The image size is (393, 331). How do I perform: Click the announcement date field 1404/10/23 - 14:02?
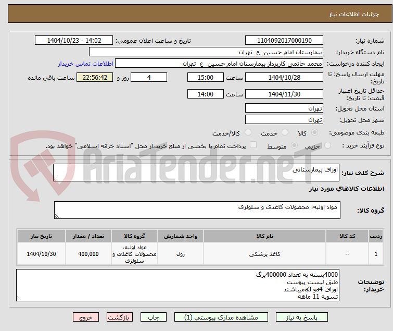[x=74, y=41]
